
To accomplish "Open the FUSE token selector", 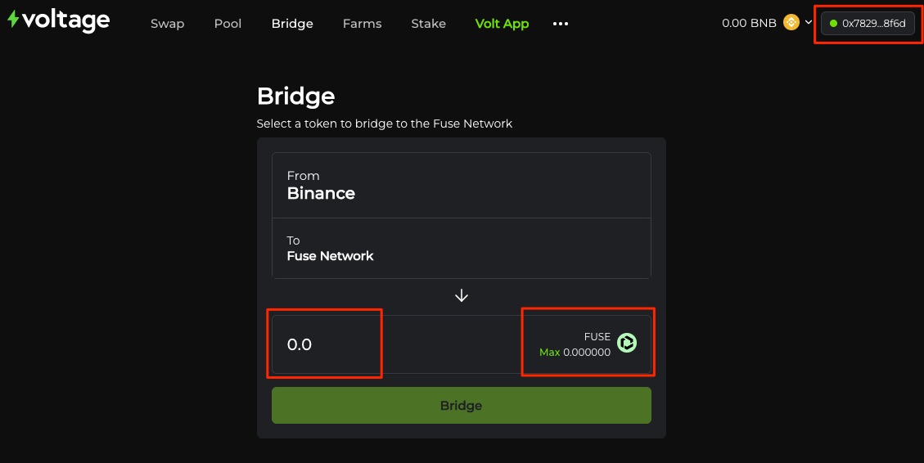I will click(x=588, y=344).
